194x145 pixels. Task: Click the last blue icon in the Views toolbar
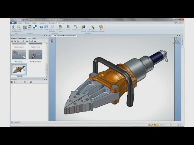(35, 41)
